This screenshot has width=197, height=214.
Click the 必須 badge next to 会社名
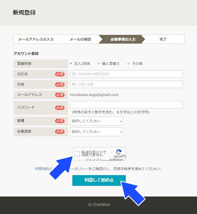tap(60, 74)
